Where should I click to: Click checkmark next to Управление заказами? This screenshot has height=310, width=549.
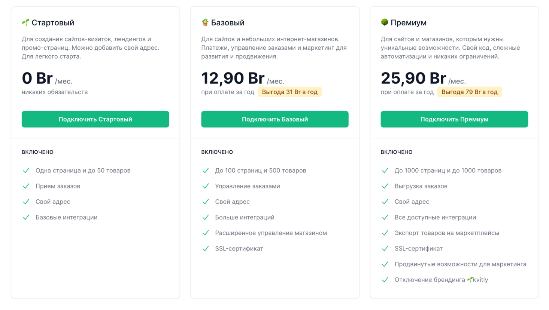[206, 186]
